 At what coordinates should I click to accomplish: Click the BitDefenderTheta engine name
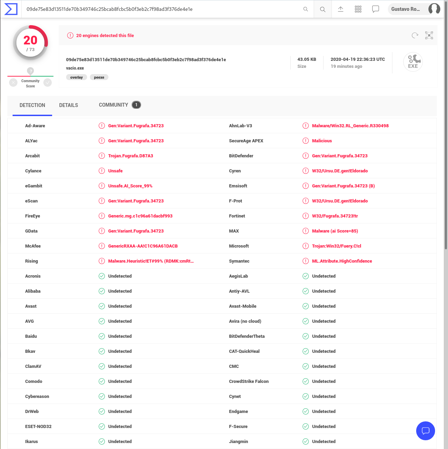(x=247, y=336)
